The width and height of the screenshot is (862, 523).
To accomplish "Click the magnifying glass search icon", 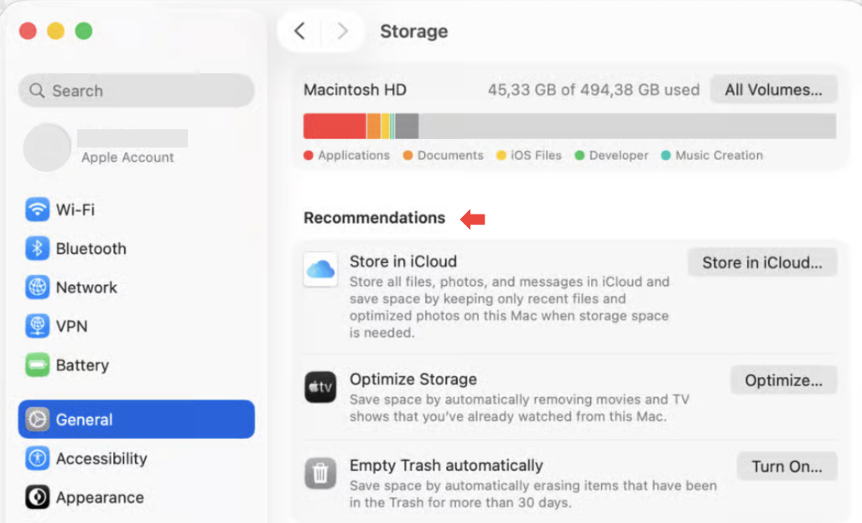I will tap(37, 91).
